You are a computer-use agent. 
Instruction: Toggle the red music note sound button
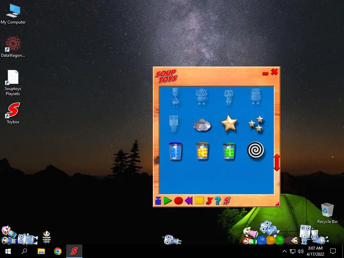click(209, 201)
